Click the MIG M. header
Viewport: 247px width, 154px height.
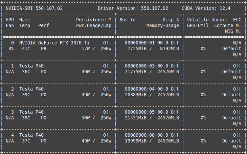click(x=233, y=31)
